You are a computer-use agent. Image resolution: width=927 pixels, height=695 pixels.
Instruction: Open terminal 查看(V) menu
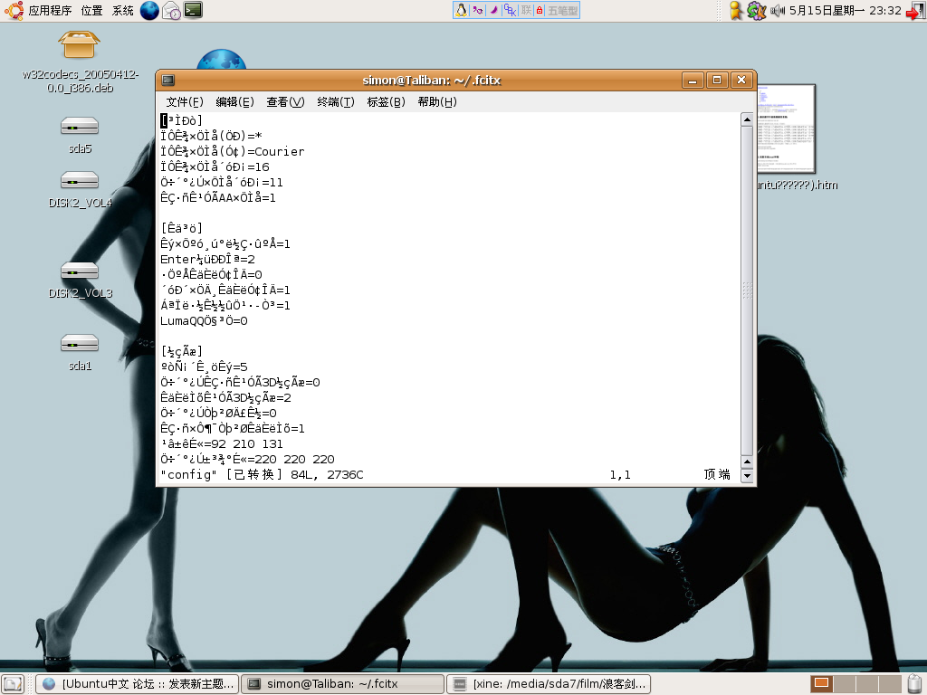point(285,101)
